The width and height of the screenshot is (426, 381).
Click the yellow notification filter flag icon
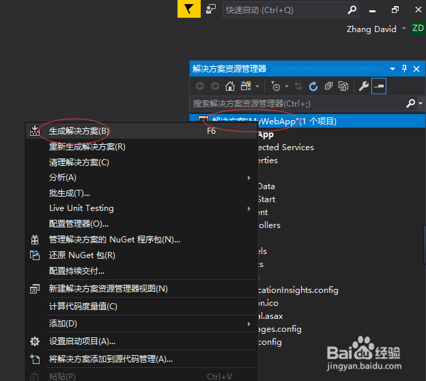[189, 9]
